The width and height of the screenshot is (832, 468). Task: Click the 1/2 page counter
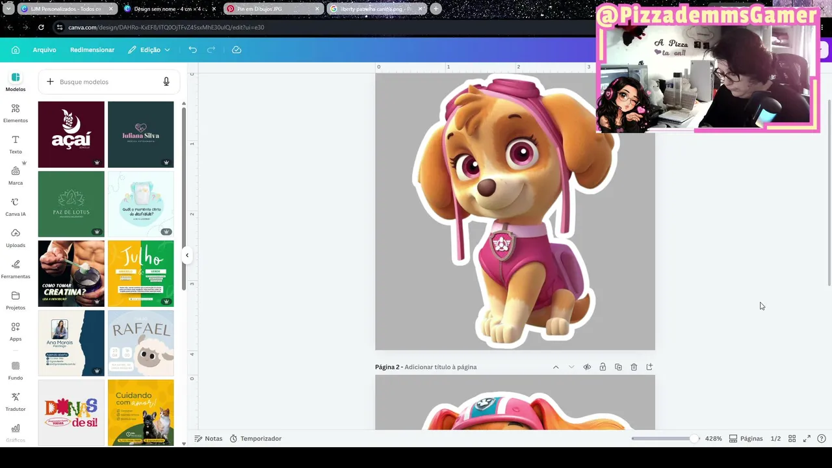pos(775,439)
